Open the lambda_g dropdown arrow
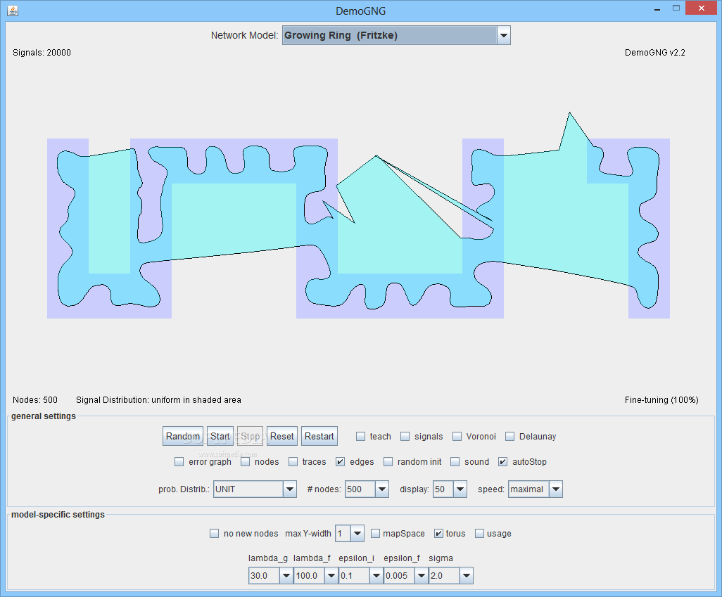Screen dimensions: 722x597 click(286, 576)
